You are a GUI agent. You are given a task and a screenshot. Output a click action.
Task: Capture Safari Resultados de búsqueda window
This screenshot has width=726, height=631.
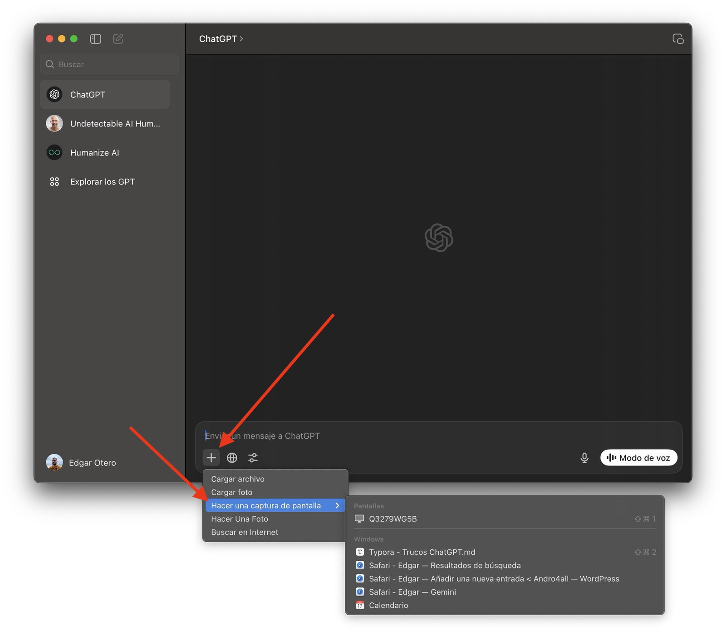505,565
